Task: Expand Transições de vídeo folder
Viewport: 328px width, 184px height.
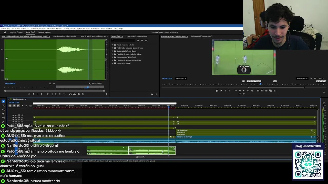Action: pyautogui.click(x=112, y=60)
